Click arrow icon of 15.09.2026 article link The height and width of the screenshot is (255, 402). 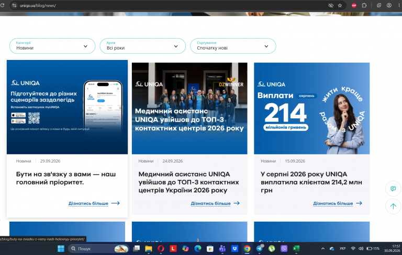[x=359, y=203]
